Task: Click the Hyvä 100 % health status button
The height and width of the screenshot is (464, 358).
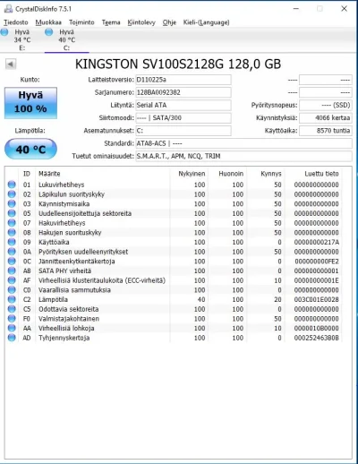Action: (x=30, y=103)
